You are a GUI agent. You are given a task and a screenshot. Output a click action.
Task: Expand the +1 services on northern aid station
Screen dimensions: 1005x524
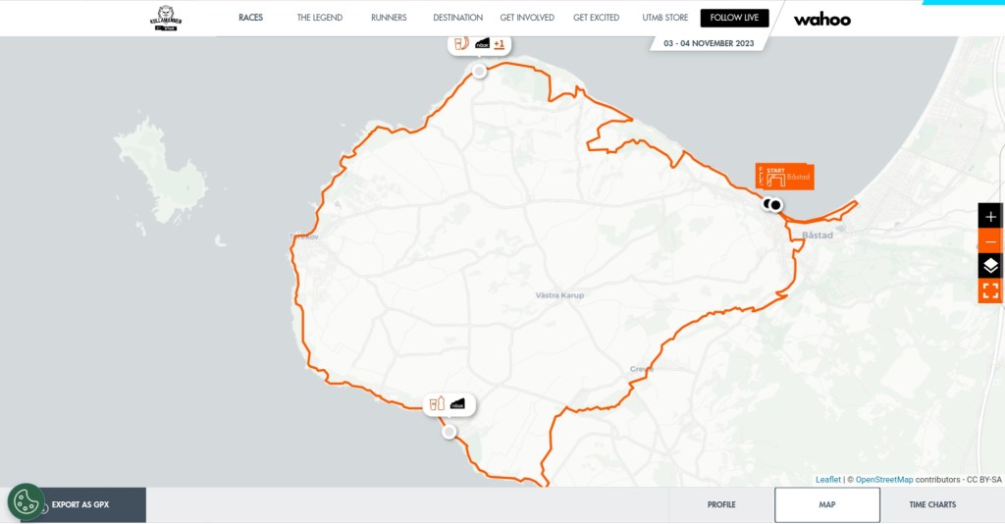point(499,44)
